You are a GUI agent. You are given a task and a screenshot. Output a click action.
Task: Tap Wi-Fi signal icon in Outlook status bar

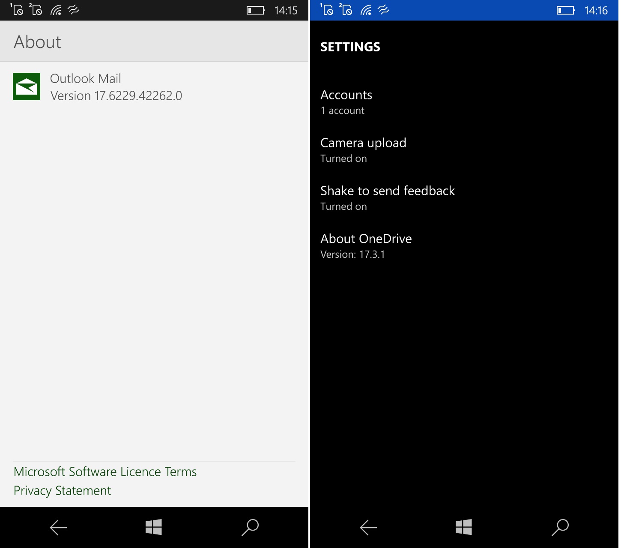tap(56, 10)
